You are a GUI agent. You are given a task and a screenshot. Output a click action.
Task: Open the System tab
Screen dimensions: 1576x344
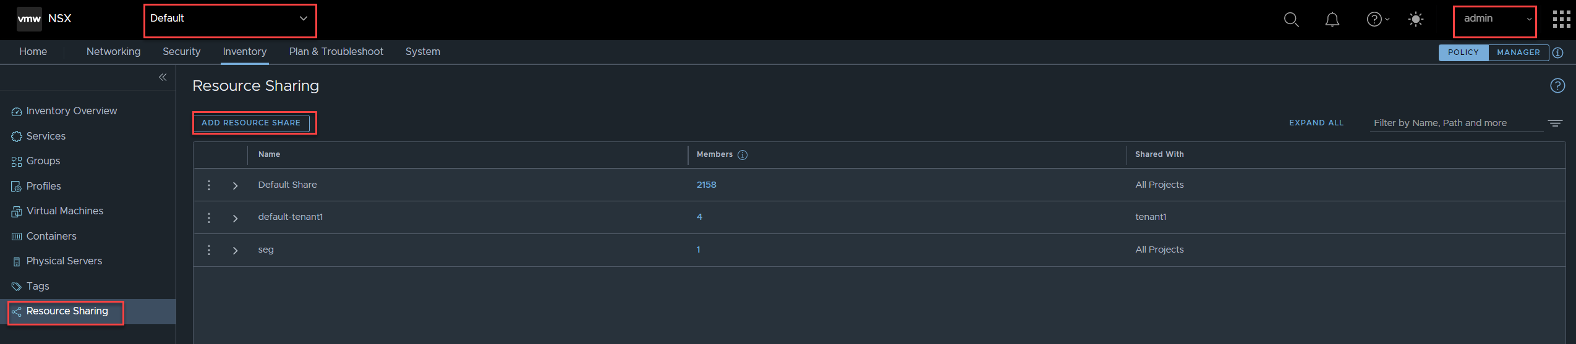(423, 52)
